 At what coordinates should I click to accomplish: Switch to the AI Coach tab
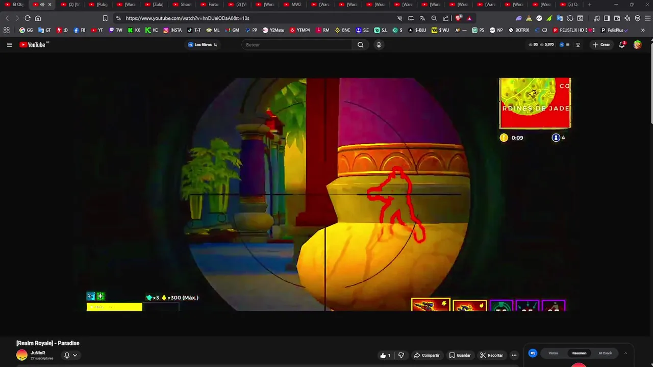click(605, 353)
